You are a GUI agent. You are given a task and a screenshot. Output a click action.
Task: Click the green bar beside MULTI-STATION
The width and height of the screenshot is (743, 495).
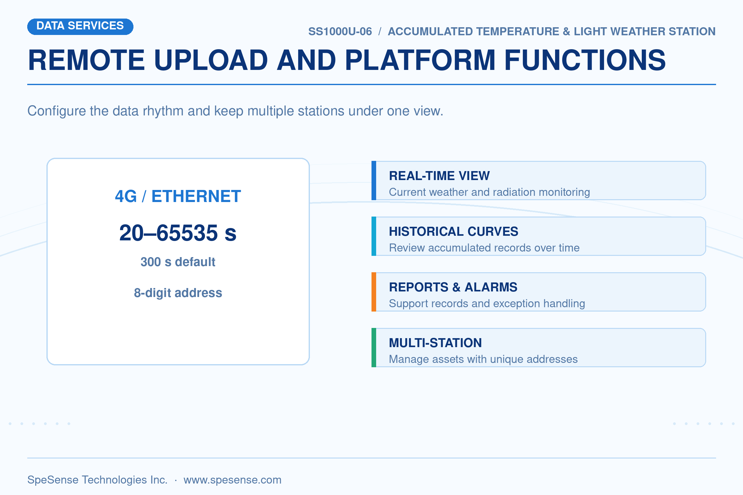coord(374,347)
